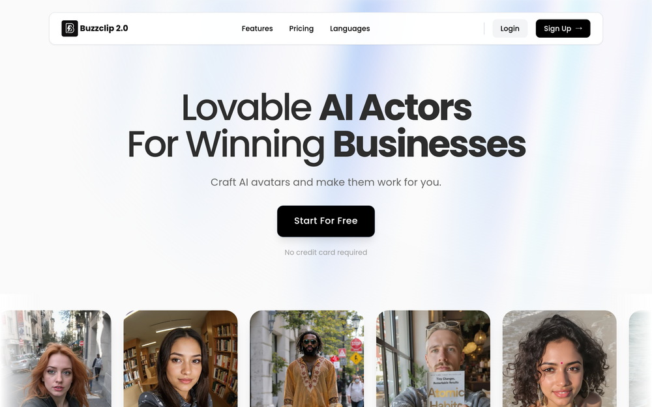Click the black Sign Up button
This screenshot has height=407, width=652.
[x=563, y=29]
